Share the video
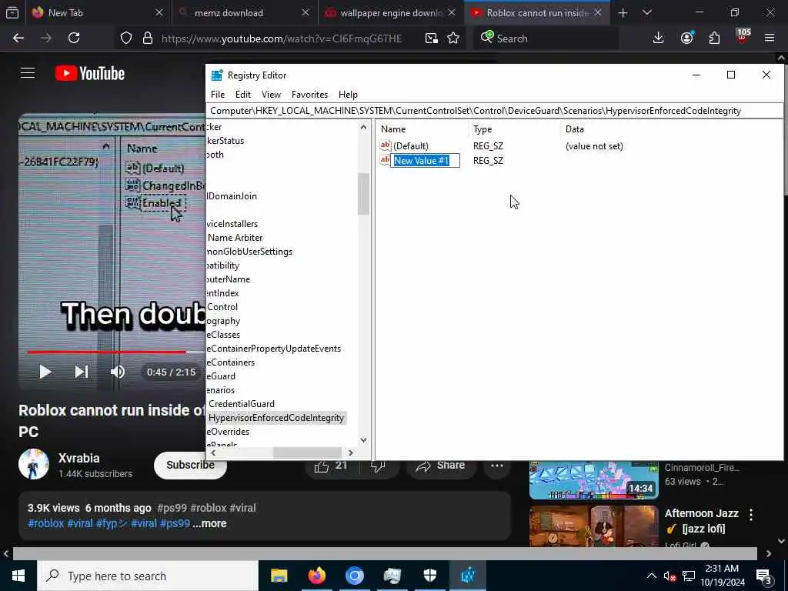This screenshot has width=788, height=591. coord(440,466)
